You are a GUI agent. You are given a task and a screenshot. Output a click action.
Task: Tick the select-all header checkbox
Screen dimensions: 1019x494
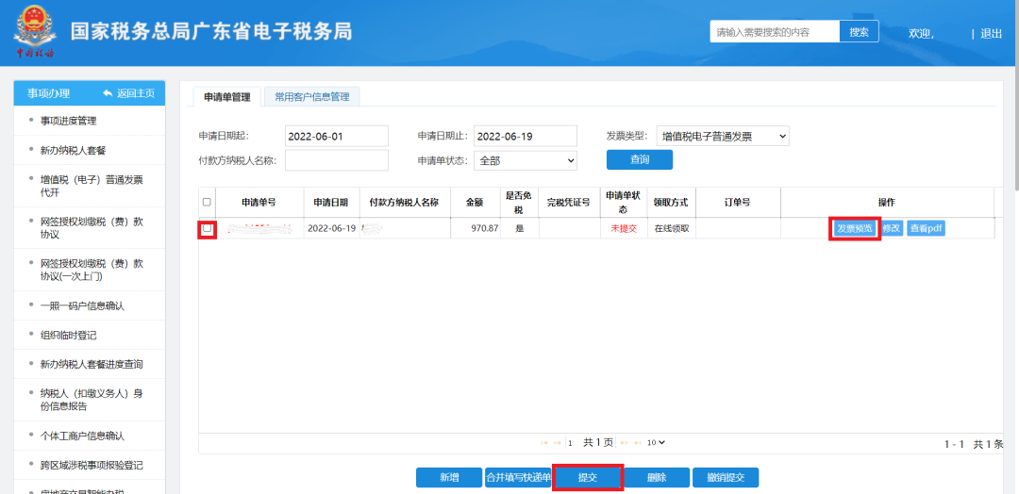(207, 202)
